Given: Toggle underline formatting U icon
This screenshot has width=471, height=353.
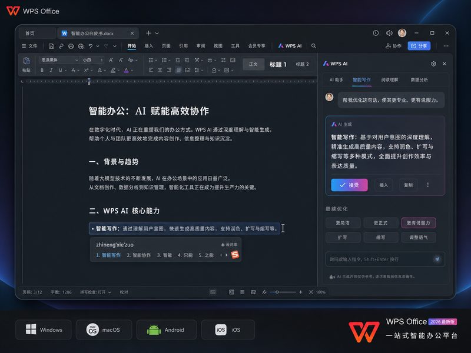Looking at the screenshot, I should coord(61,70).
